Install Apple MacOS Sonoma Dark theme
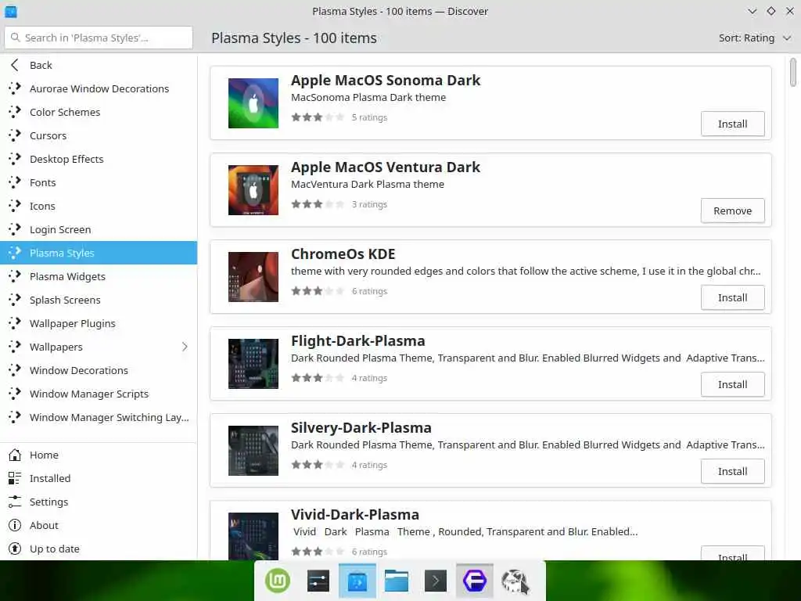Screen dimensions: 801x601 click(732, 124)
